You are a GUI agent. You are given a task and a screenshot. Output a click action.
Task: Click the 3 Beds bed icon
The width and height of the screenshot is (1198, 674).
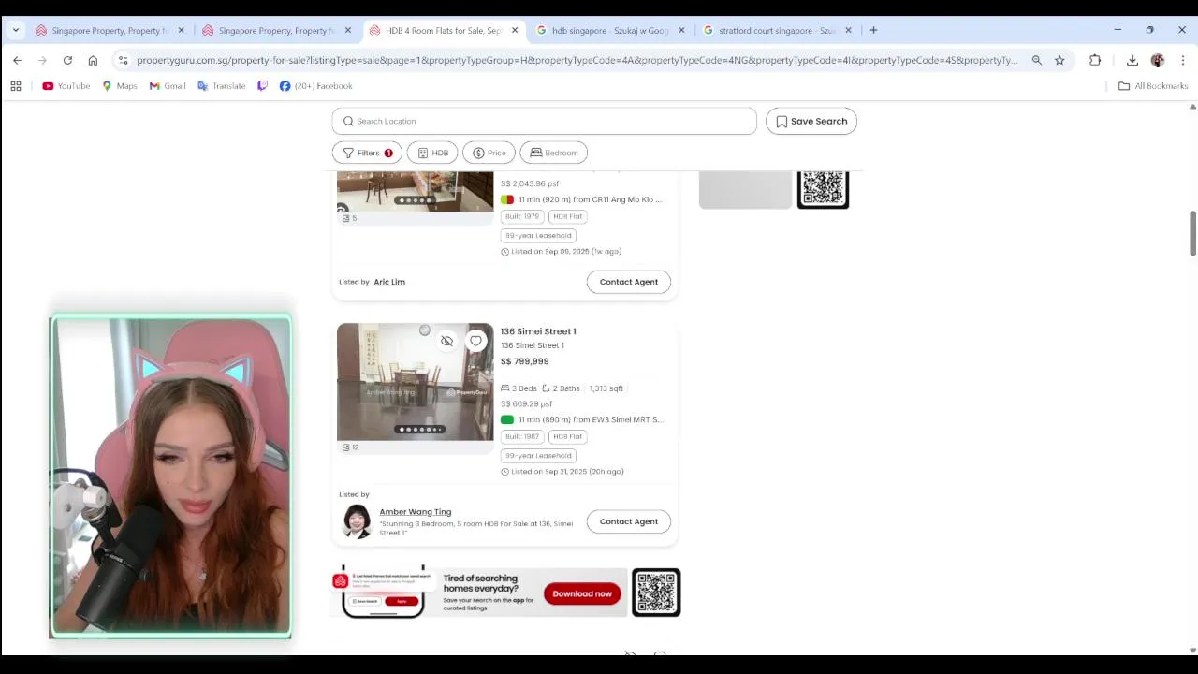[505, 388]
